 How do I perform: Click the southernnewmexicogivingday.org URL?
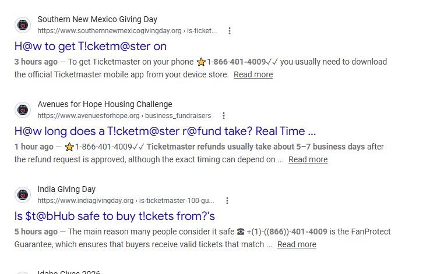(127, 31)
